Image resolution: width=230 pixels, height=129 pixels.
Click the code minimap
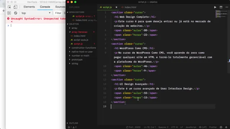coord(221,14)
